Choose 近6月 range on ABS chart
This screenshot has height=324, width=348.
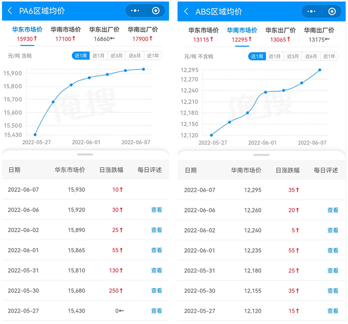point(310,56)
